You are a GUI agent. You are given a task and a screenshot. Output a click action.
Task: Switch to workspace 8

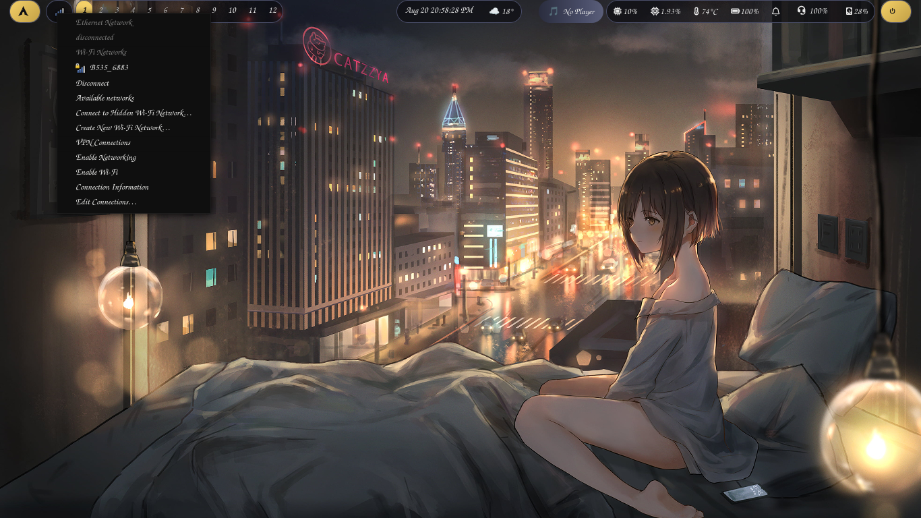point(198,11)
